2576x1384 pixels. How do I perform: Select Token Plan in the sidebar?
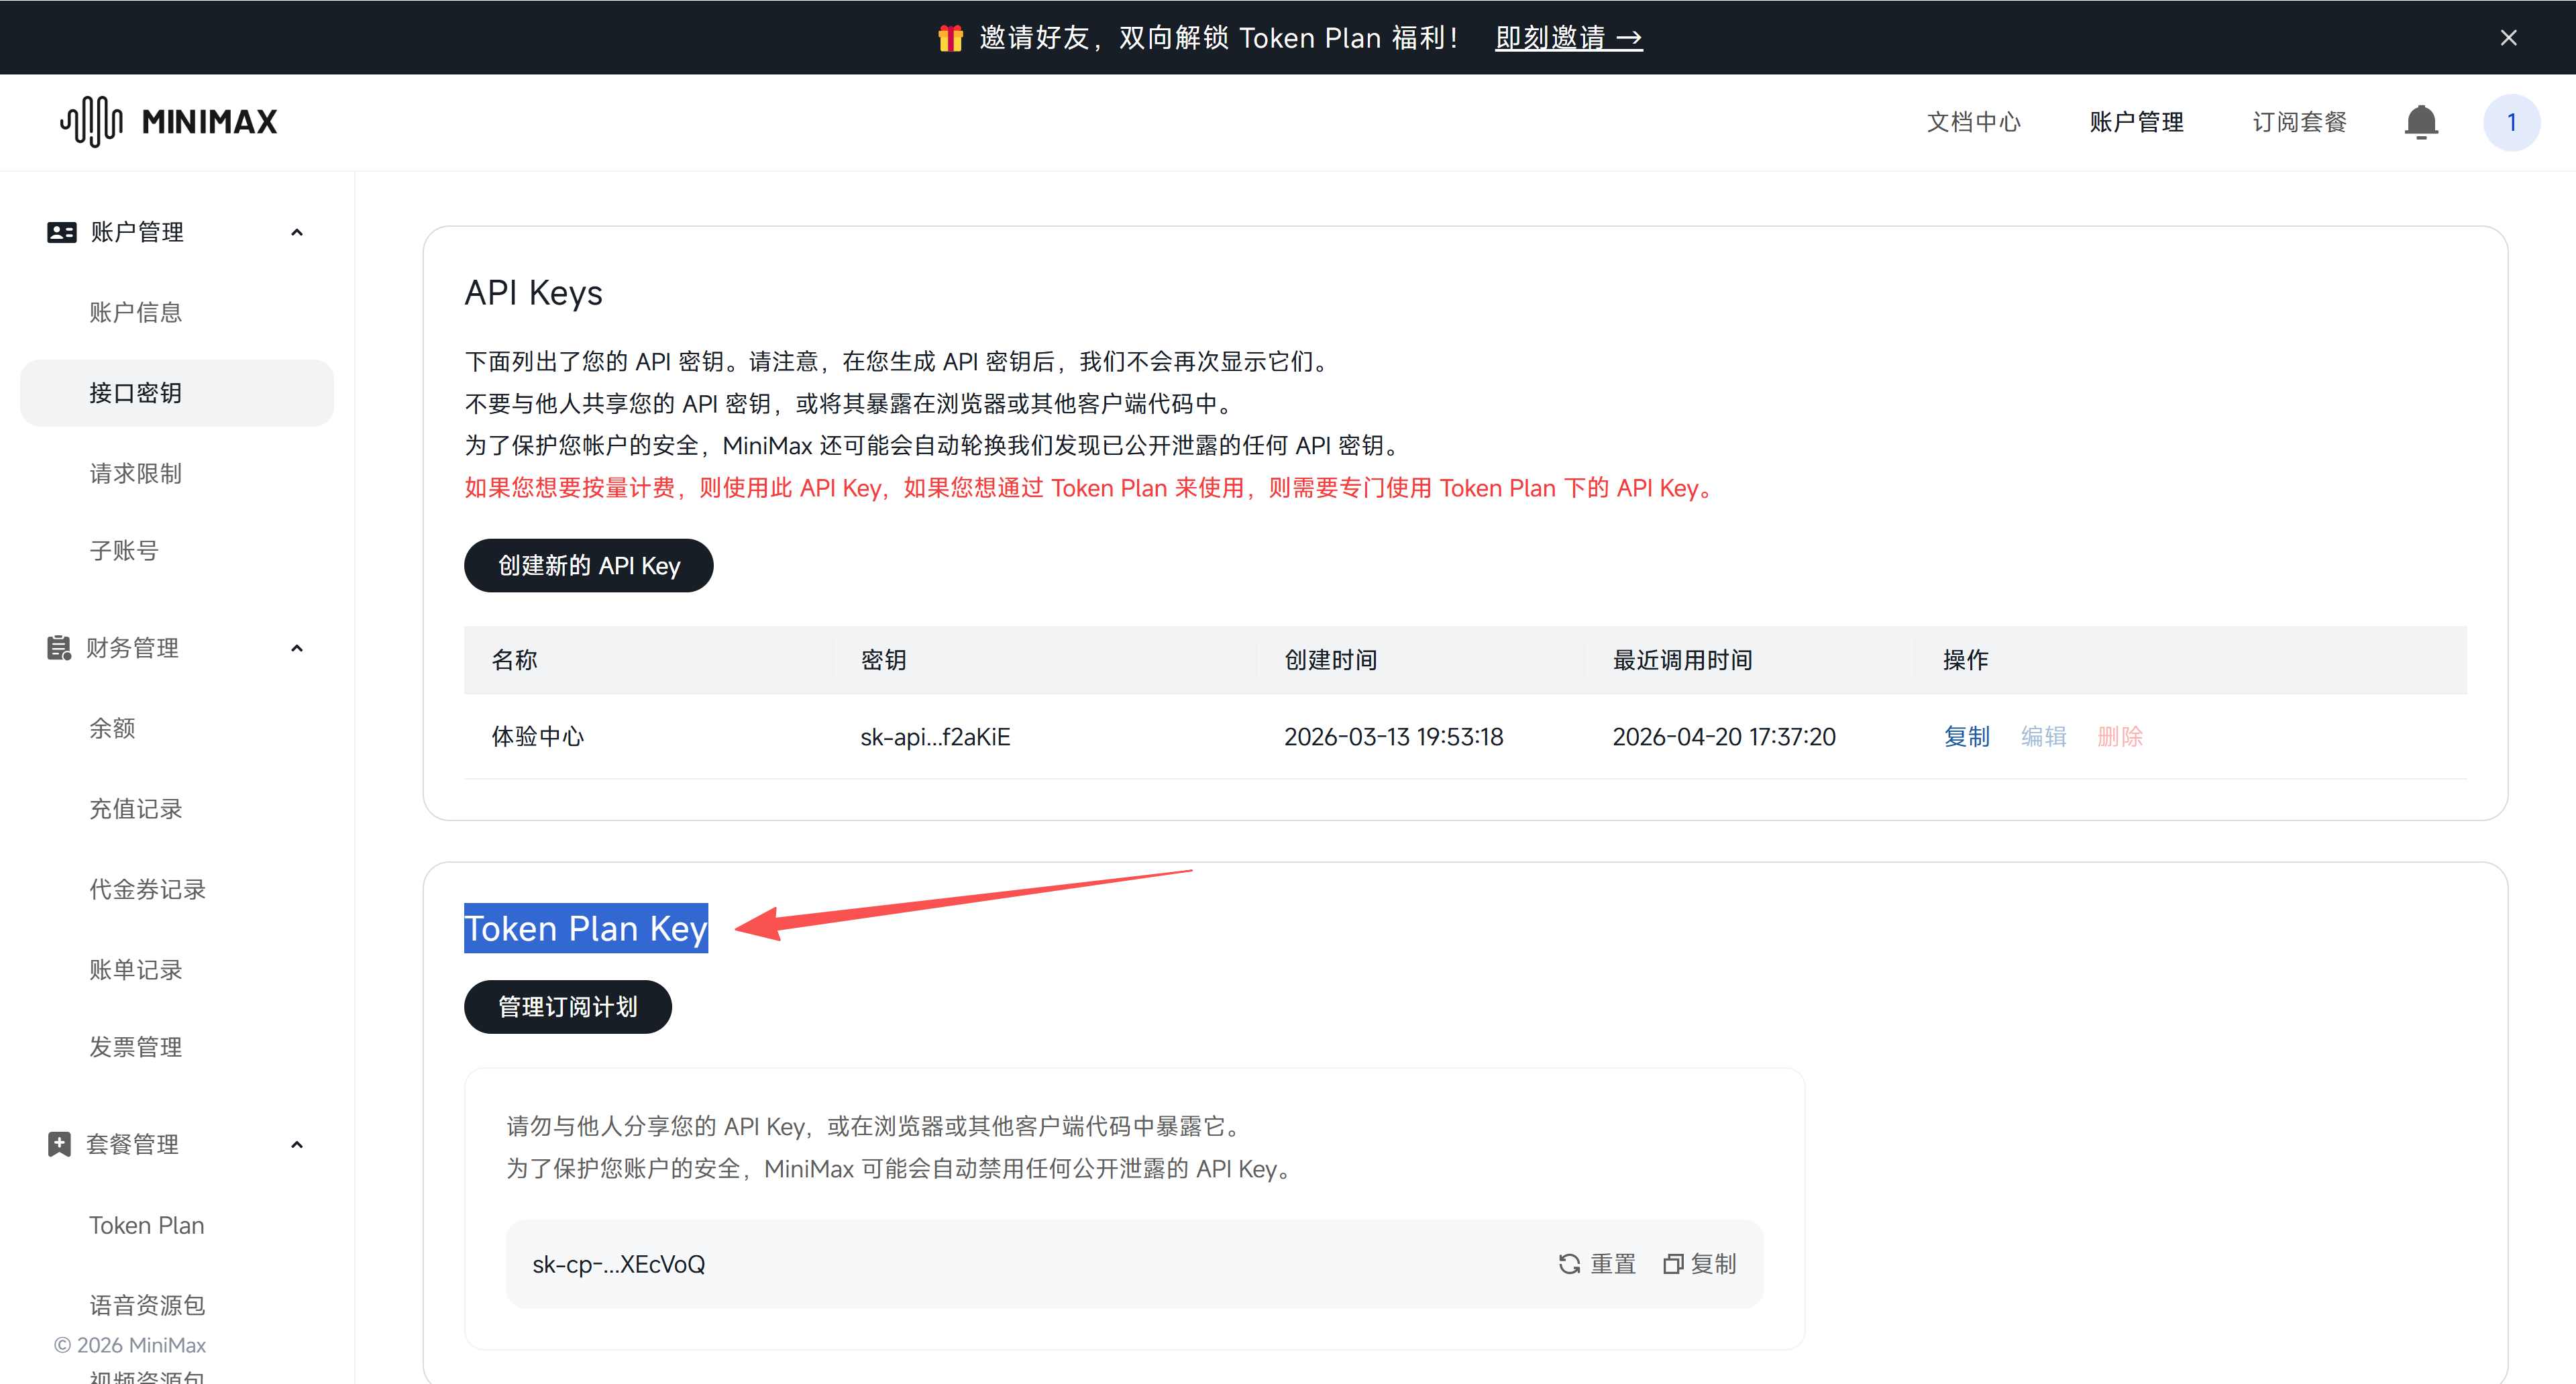click(146, 1225)
